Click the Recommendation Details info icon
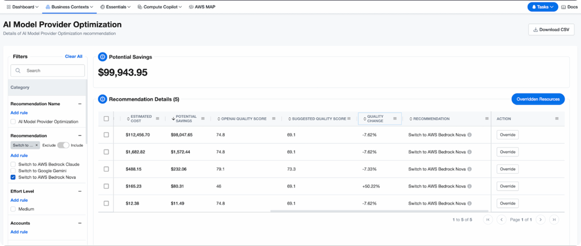The image size is (581, 246). (102, 99)
